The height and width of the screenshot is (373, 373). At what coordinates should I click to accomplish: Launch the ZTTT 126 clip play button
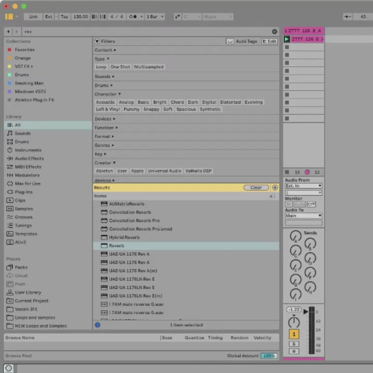(x=287, y=39)
